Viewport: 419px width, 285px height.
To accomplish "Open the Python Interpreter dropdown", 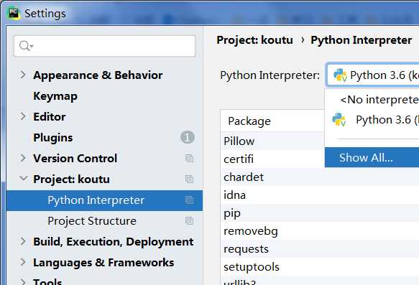I will pyautogui.click(x=373, y=75).
